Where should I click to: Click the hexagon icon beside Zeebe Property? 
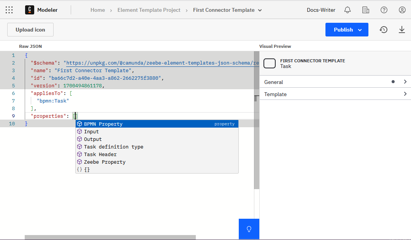(79, 162)
